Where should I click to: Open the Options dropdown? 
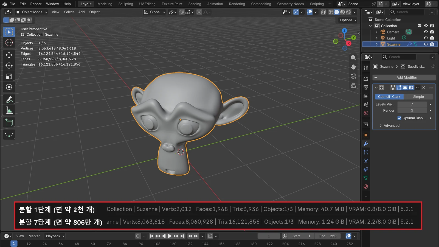[x=348, y=20]
